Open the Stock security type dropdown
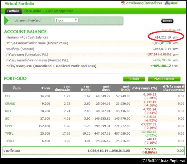Viewport: 187px width, 164px height. [66, 20]
